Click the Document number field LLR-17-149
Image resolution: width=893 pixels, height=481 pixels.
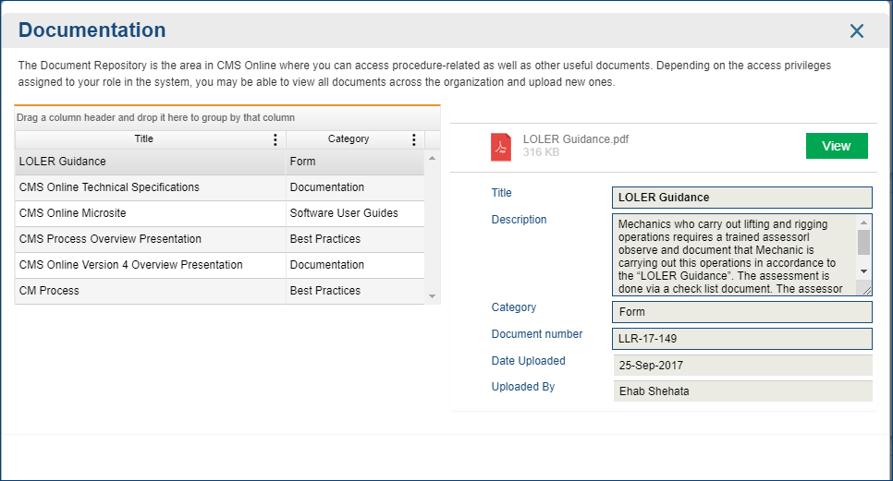click(x=742, y=339)
